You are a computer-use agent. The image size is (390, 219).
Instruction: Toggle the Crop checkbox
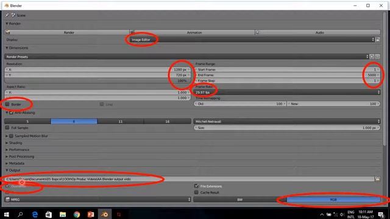pyautogui.click(x=102, y=104)
